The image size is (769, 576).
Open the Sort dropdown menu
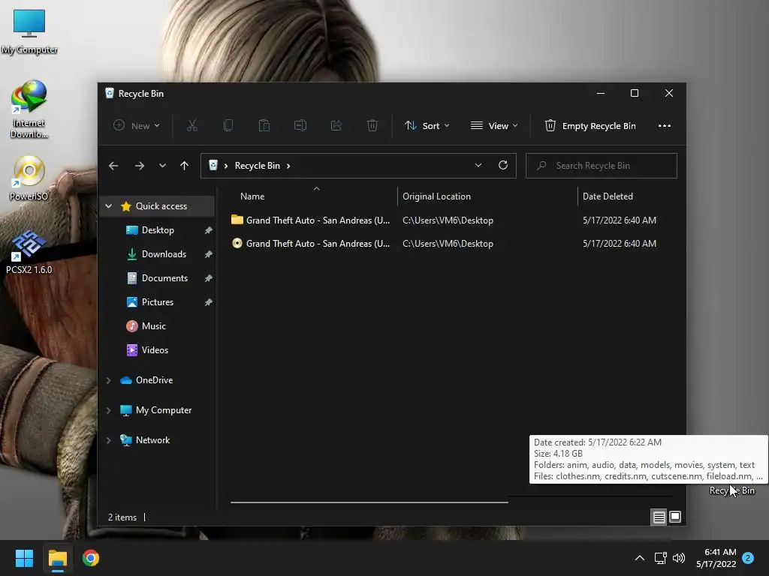coord(427,126)
